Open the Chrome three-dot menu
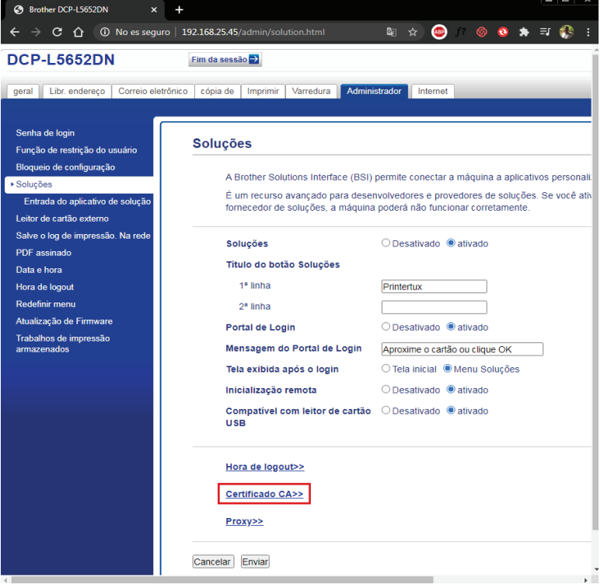Image resolution: width=604 pixels, height=588 pixels. (588, 32)
